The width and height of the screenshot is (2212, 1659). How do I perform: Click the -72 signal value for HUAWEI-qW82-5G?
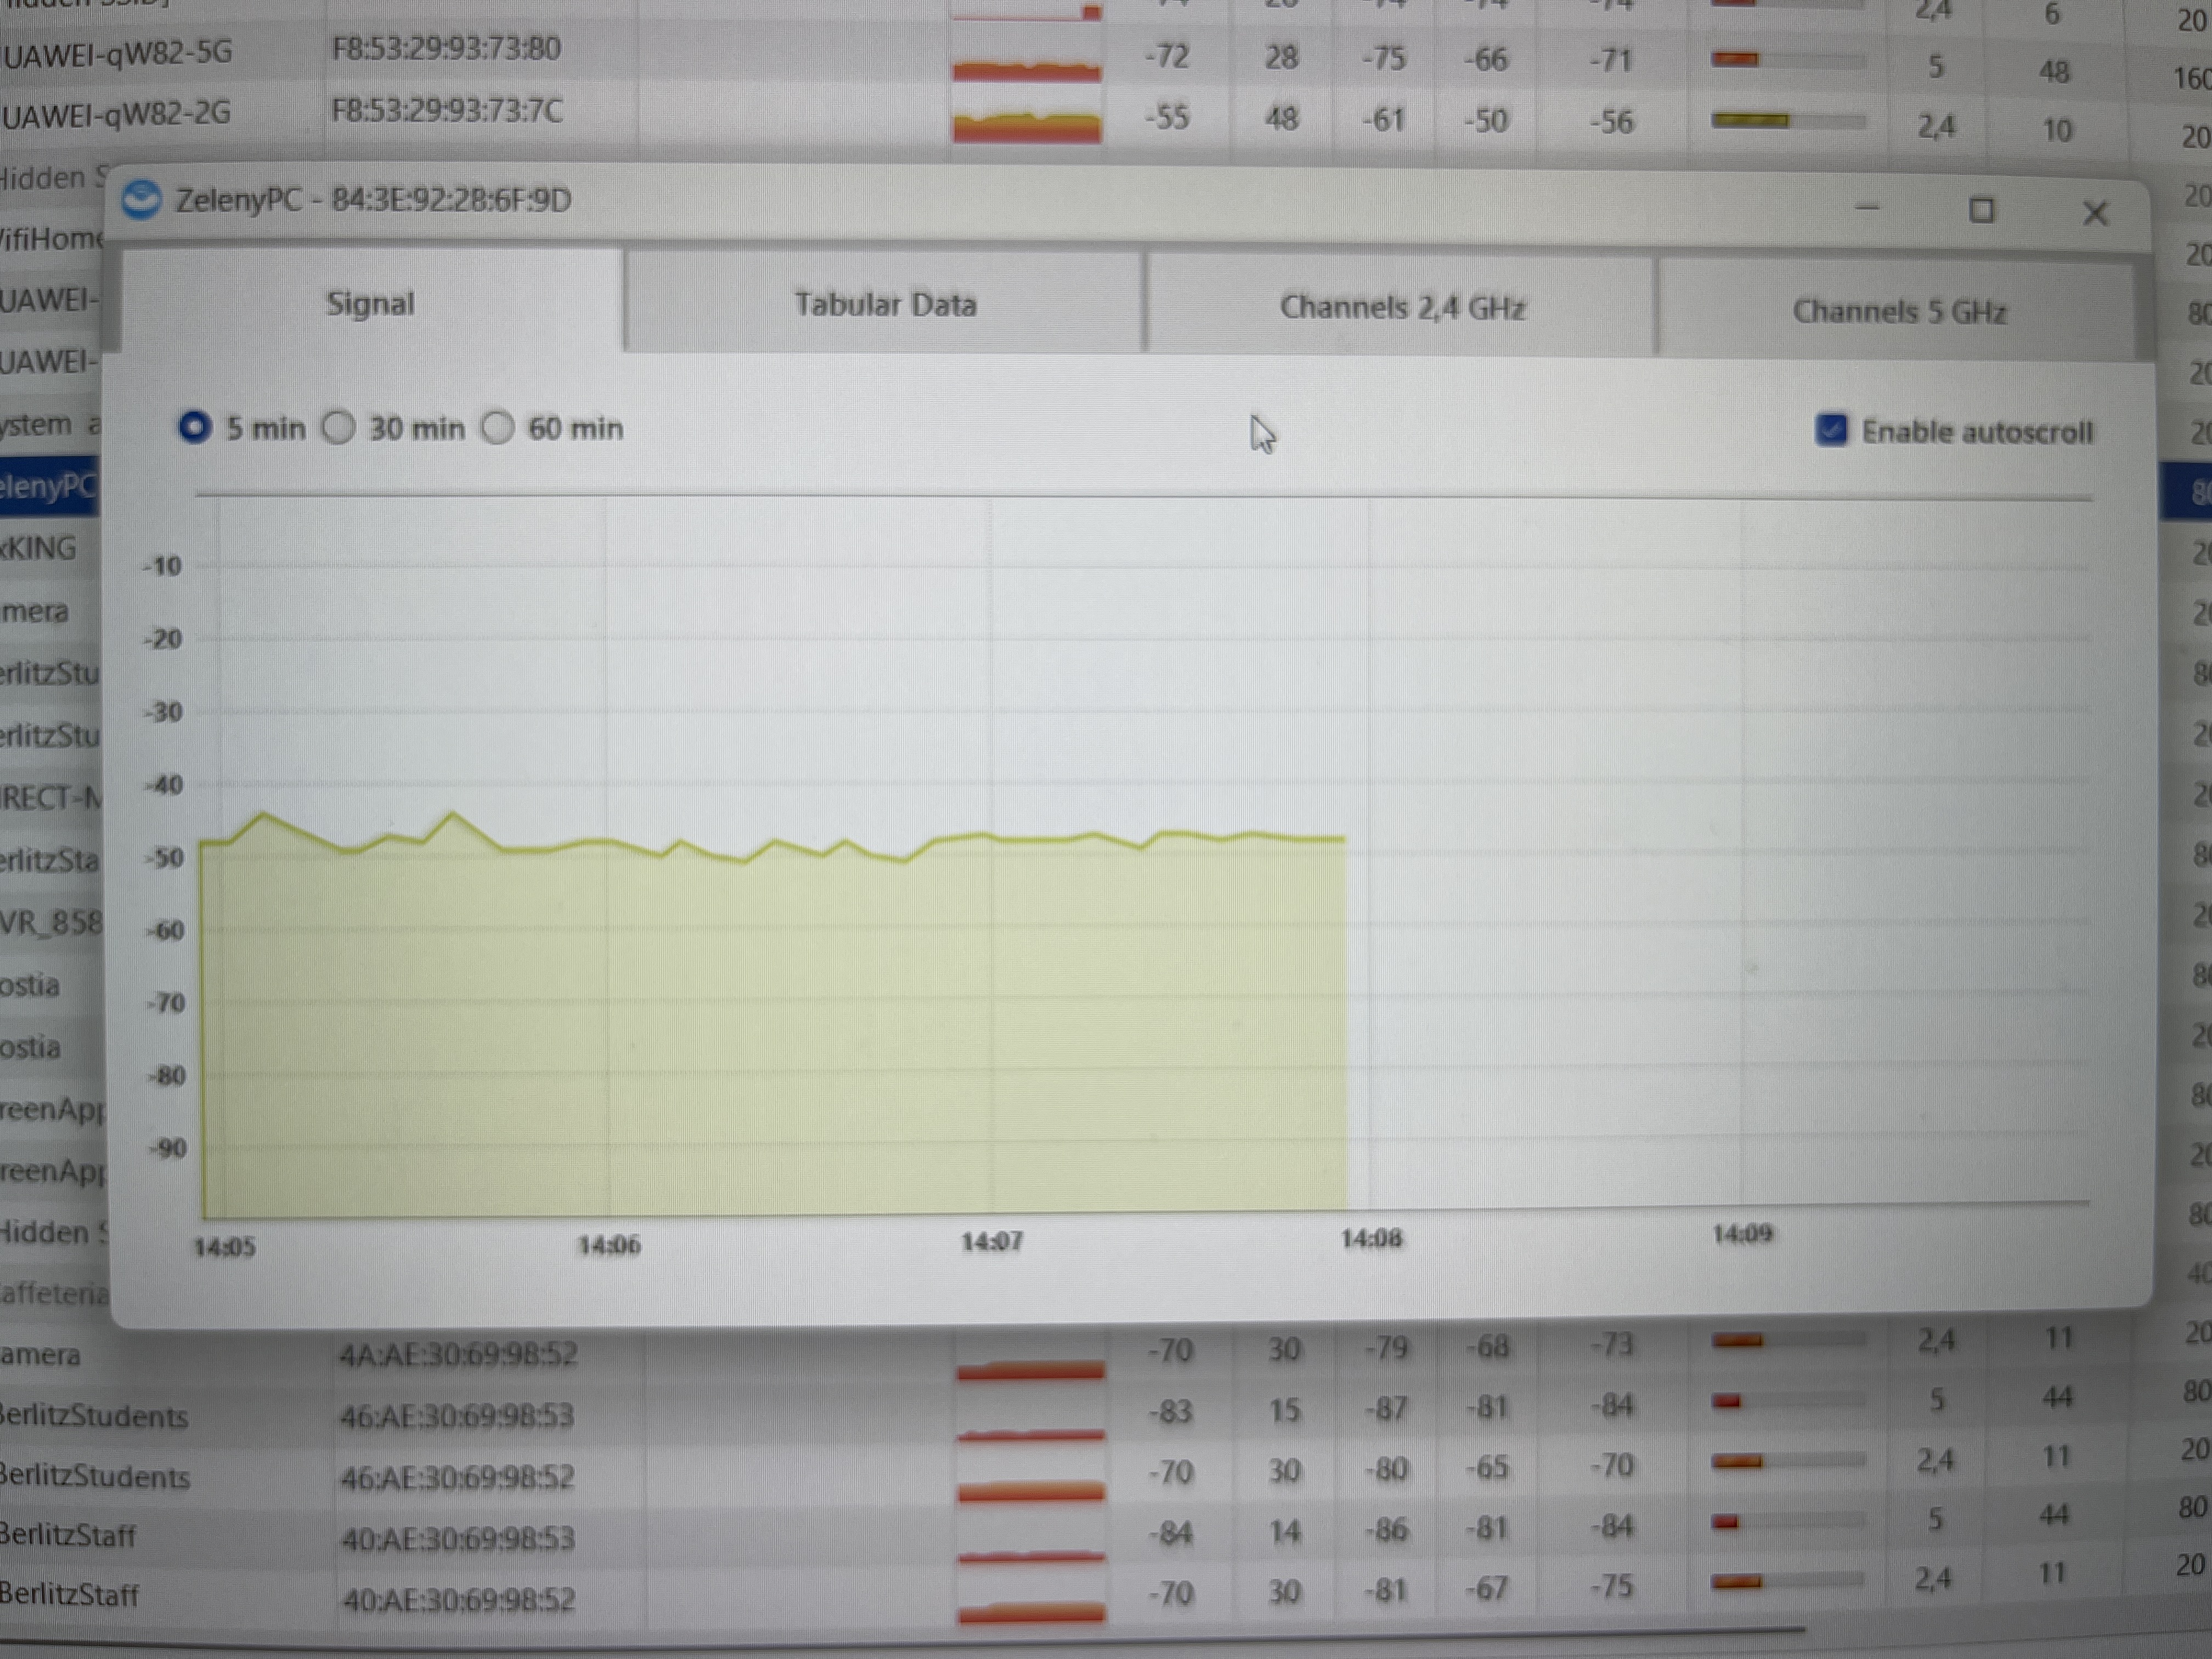click(1167, 56)
